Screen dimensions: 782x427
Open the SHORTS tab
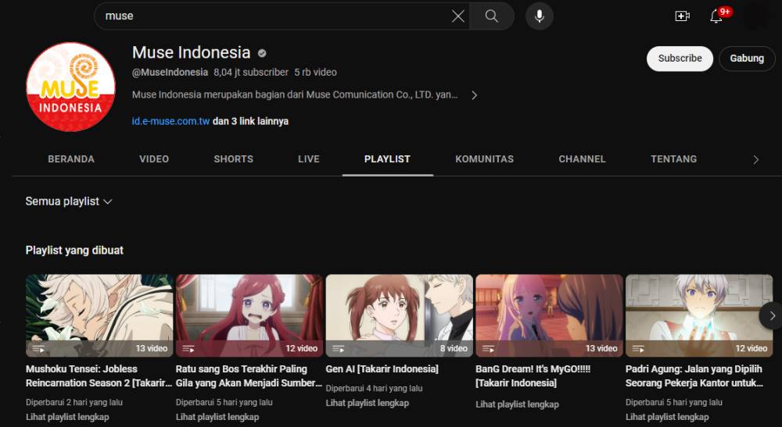click(x=233, y=159)
